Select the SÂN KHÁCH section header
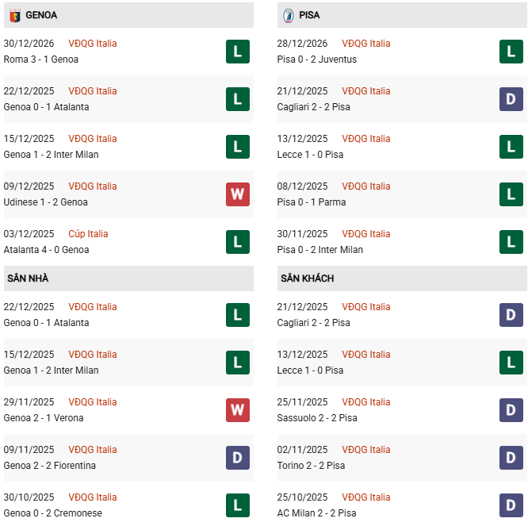 pyautogui.click(x=307, y=278)
